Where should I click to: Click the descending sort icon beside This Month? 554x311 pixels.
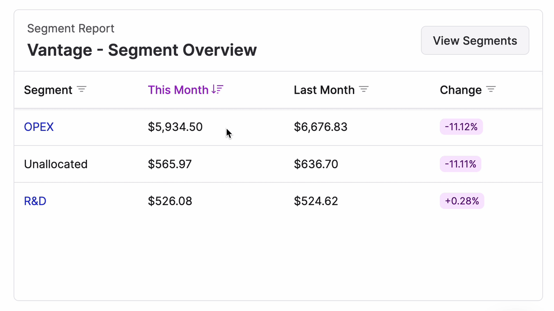218,89
